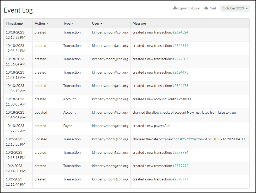Click the Export to Excel download icon
This screenshot has height=193, width=256.
tap(175, 8)
